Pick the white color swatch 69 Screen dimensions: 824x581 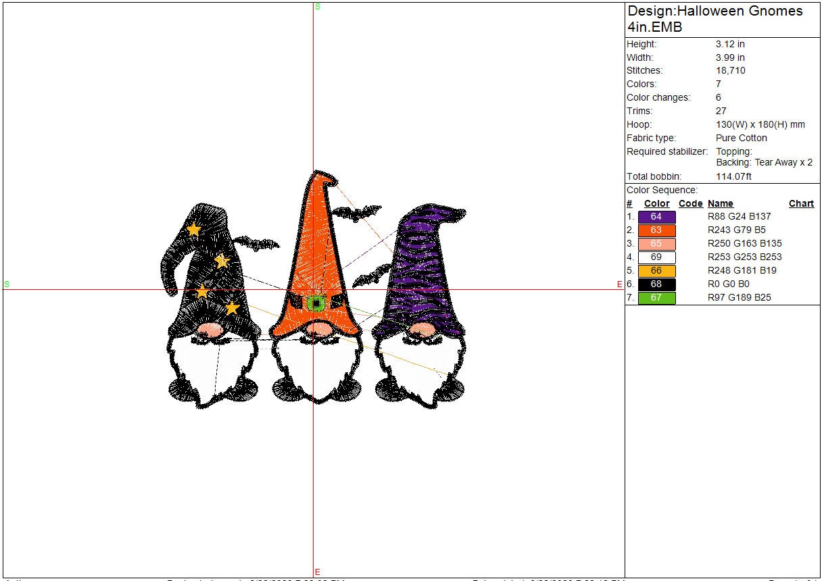pos(656,257)
